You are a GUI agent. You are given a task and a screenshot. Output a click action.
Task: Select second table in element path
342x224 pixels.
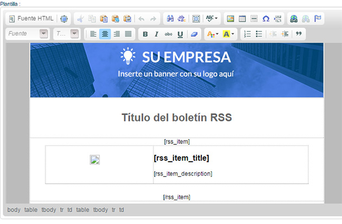[x=83, y=210]
